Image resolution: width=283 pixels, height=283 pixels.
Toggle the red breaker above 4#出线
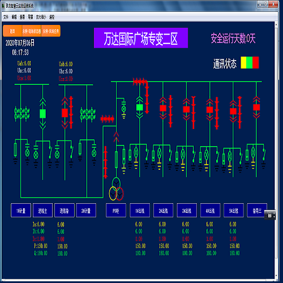tap(210, 110)
